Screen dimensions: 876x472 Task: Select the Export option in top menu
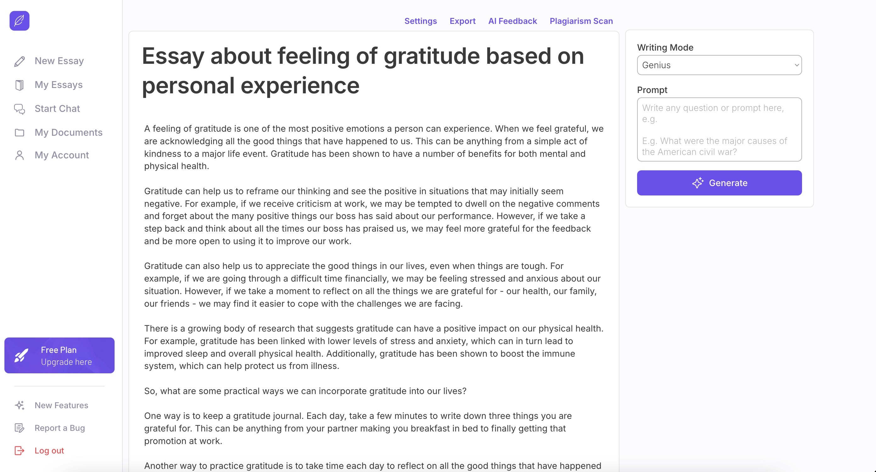coord(462,21)
